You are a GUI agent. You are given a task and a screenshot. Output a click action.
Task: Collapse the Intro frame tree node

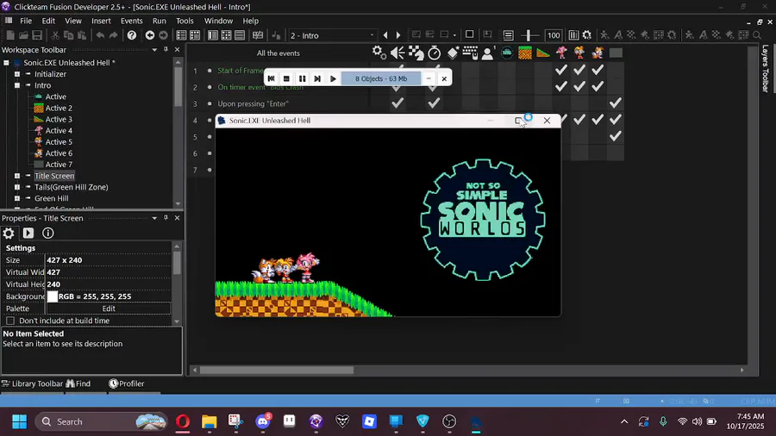tap(17, 85)
